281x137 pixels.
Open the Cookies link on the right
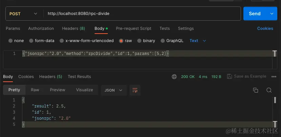pyautogui.click(x=265, y=28)
